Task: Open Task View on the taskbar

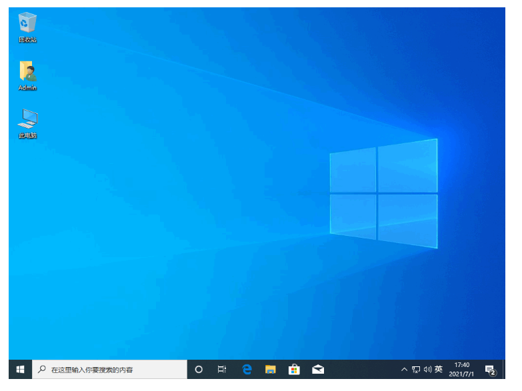Action: (x=222, y=369)
